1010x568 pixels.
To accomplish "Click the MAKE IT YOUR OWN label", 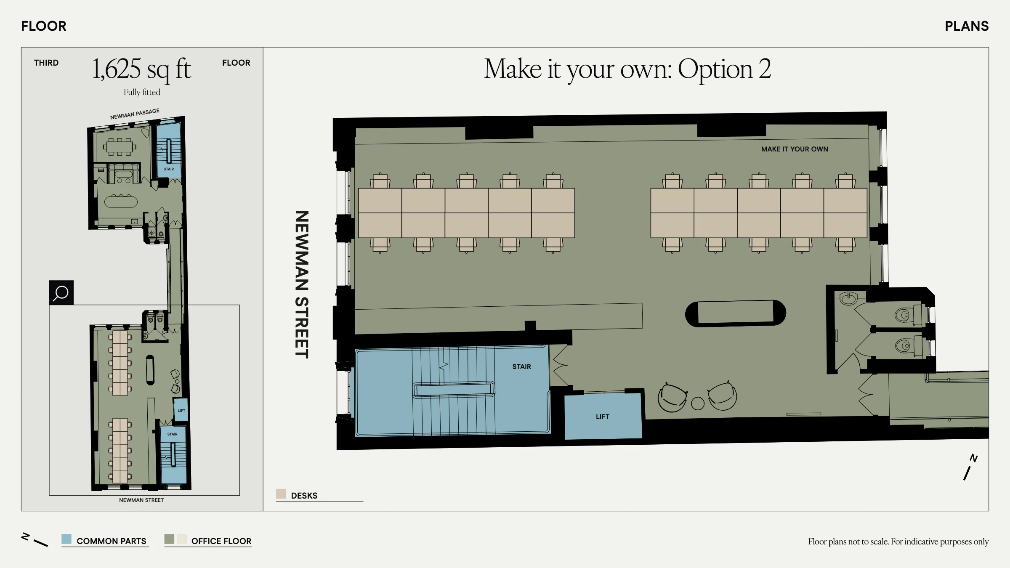I will coord(795,149).
